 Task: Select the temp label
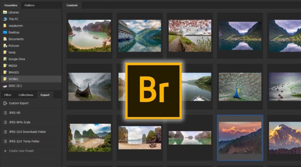[x=12, y=52]
